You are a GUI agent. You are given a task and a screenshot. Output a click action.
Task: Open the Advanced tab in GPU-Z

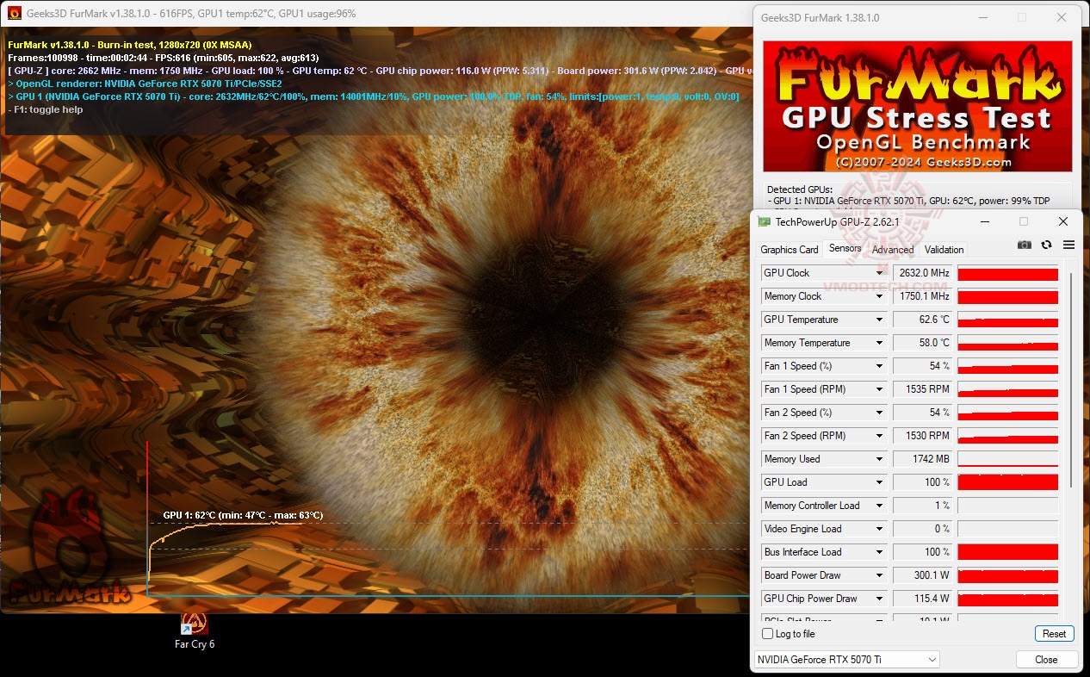click(x=893, y=250)
